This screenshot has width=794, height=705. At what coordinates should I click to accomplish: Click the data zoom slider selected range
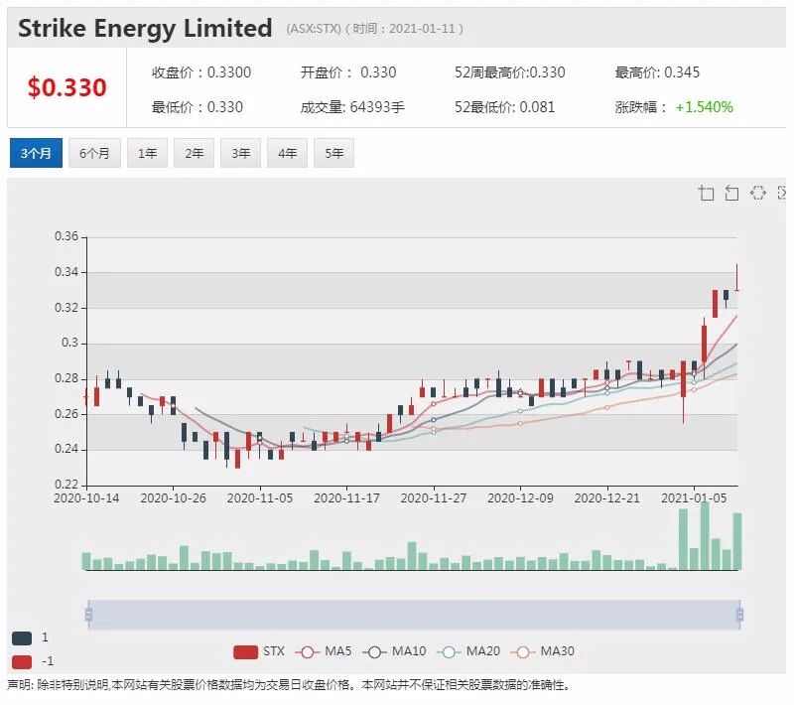tap(414, 615)
